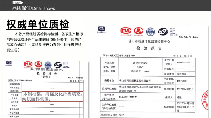Click the form number "QR-CX049-01A/Ed.10.0"
This screenshot has width=211, height=118.
coord(122,56)
